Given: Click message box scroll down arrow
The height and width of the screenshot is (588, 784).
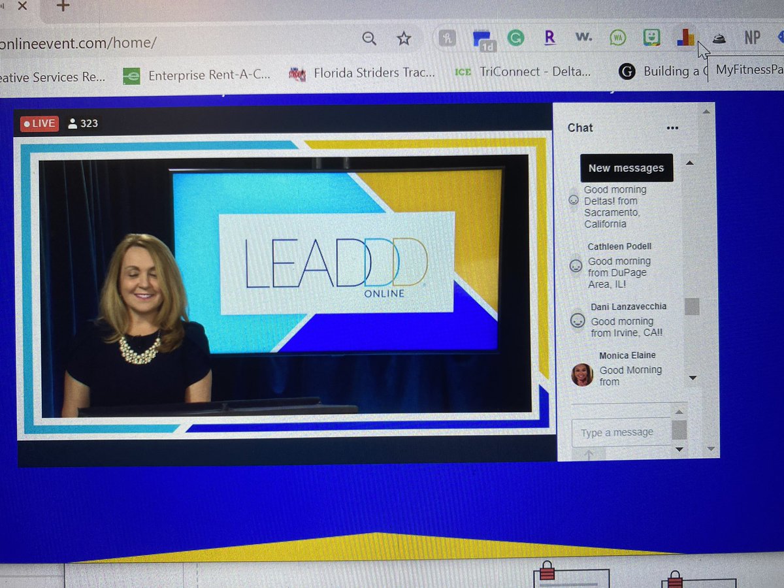Looking at the screenshot, I should coord(679,449).
